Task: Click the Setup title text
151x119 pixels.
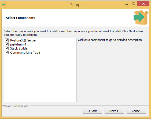Action: coord(75,5)
